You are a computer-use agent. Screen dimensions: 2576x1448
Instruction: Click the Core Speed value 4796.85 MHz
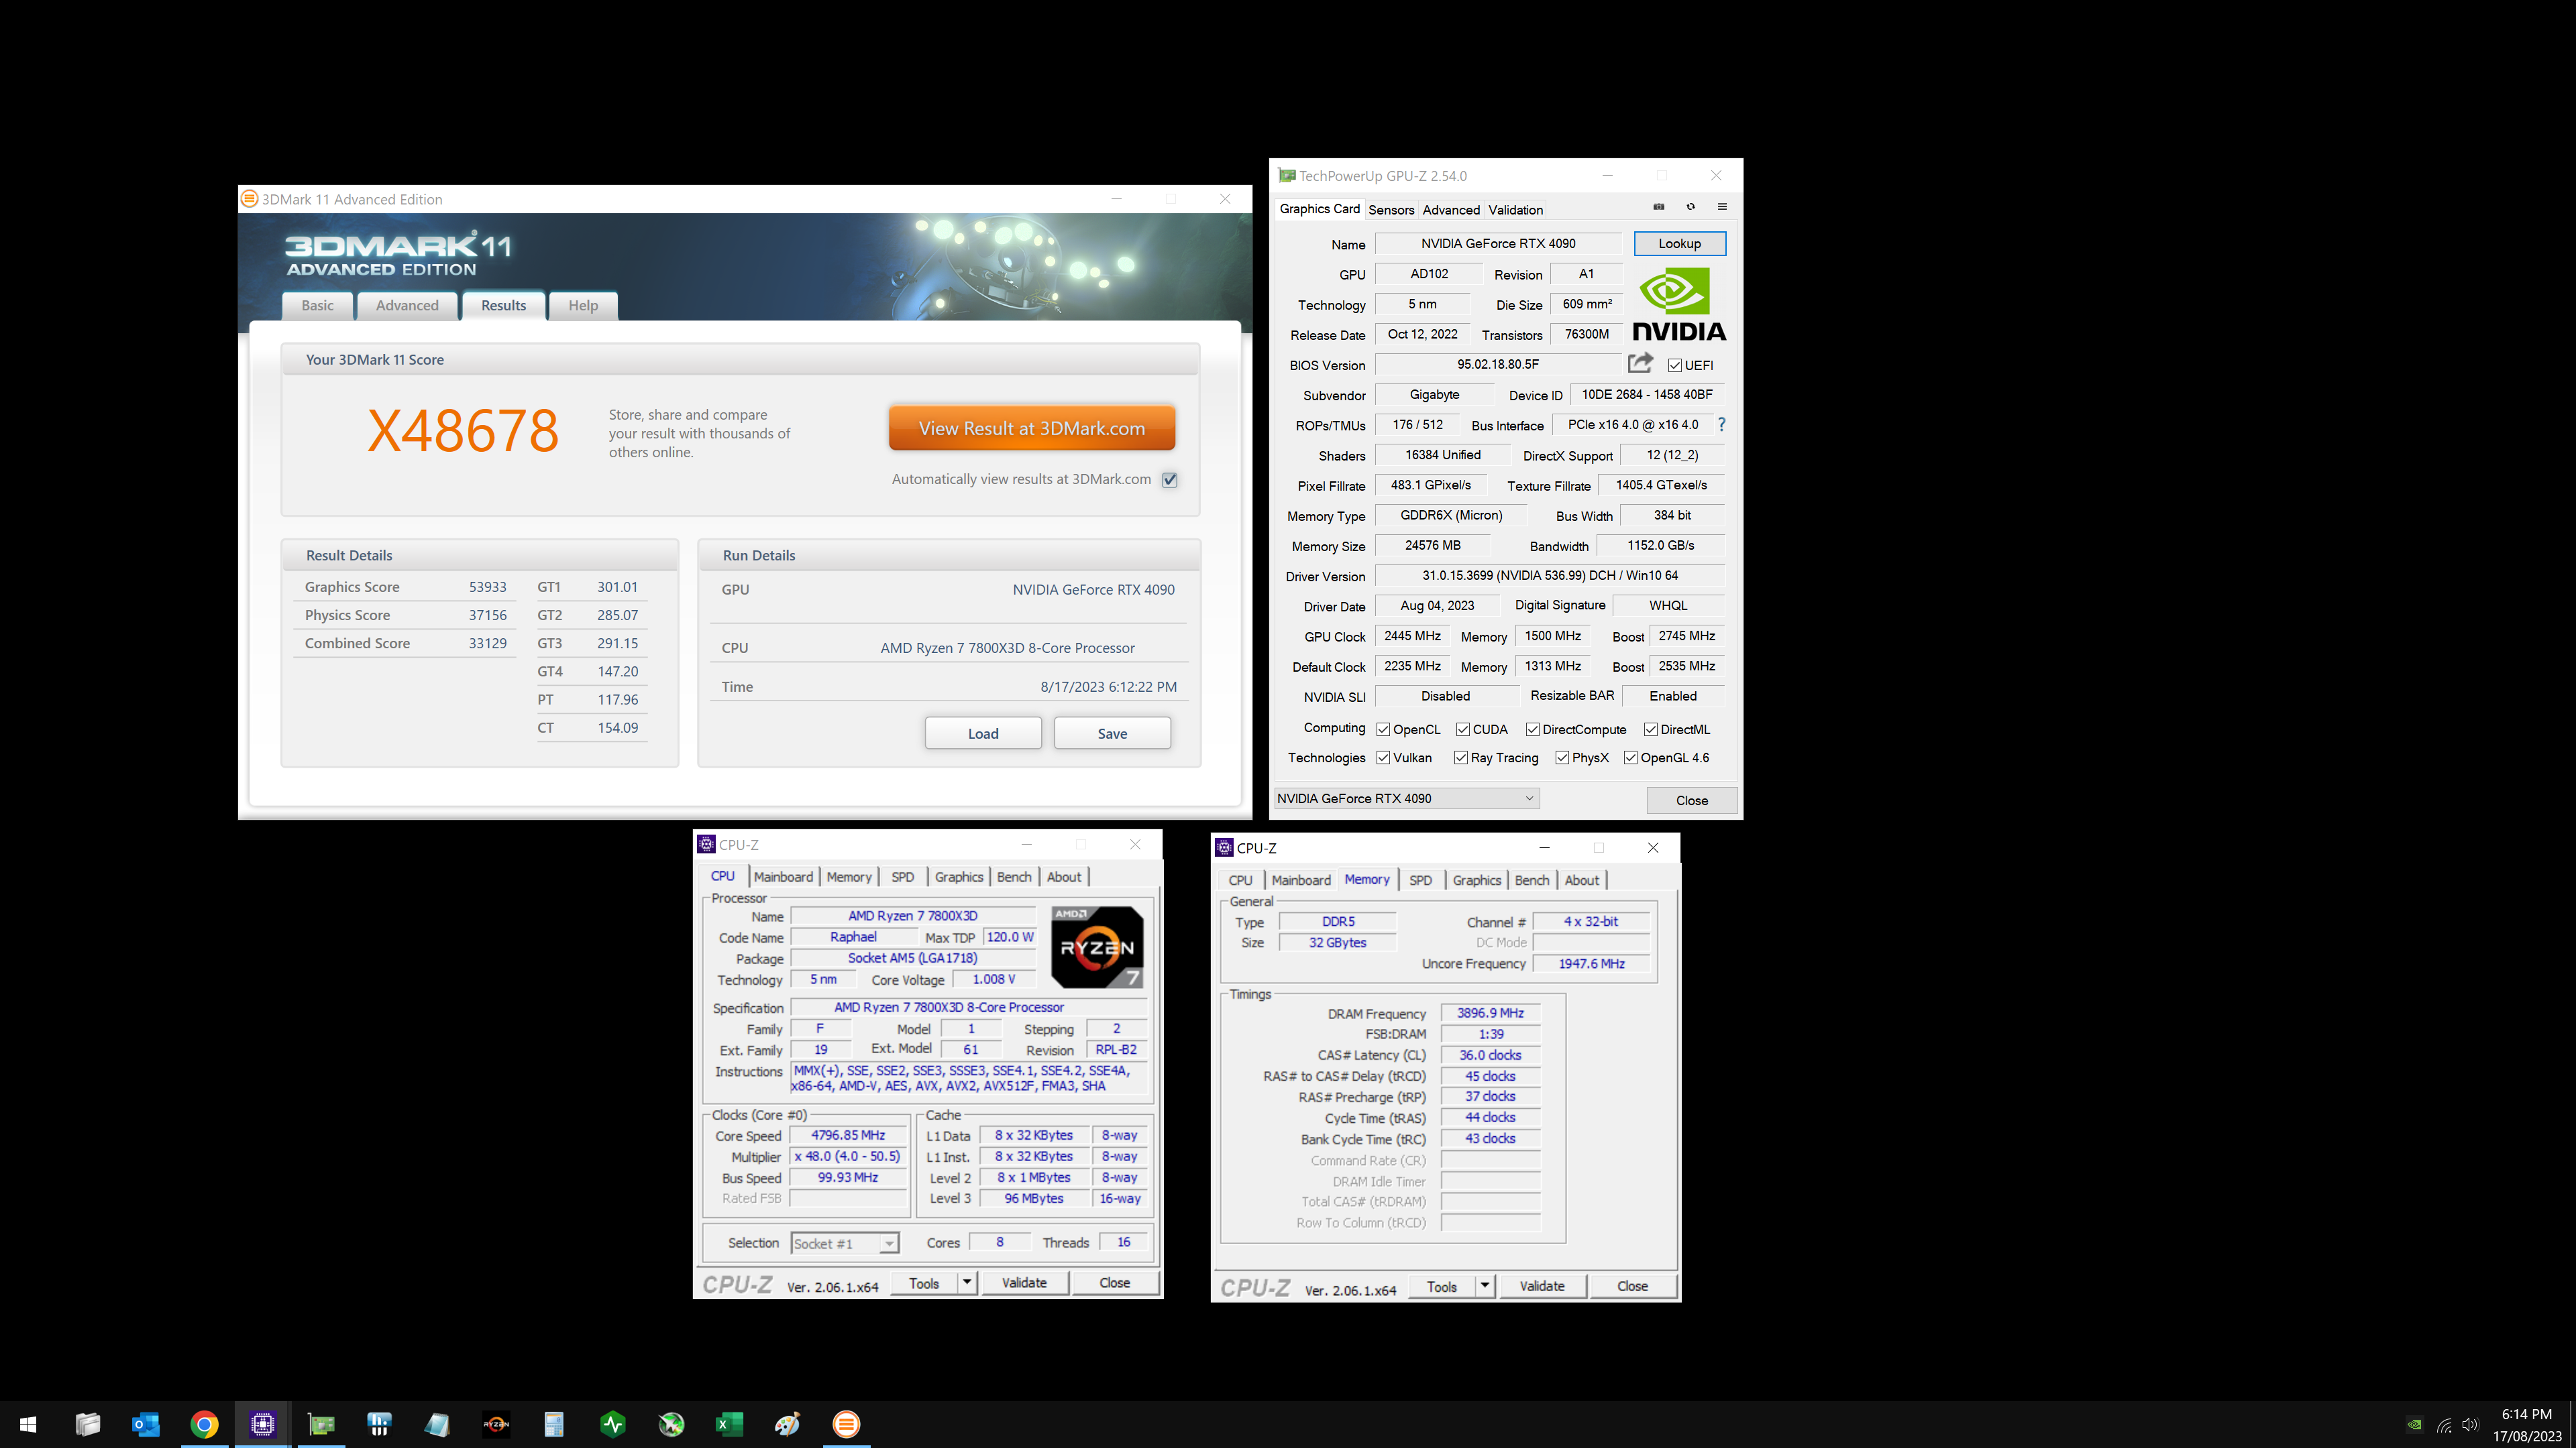click(848, 1135)
